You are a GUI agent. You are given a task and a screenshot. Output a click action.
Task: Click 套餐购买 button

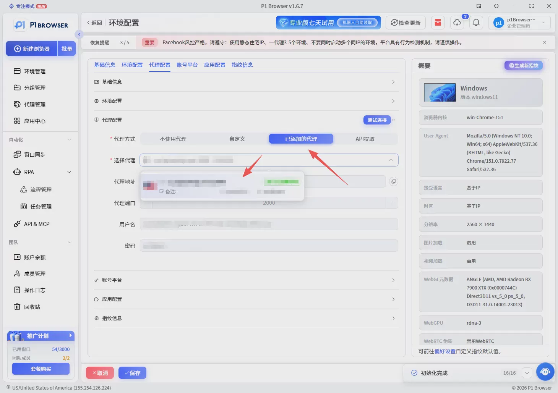(41, 369)
